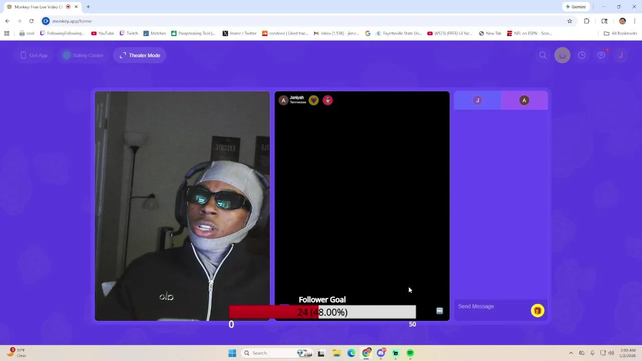Select the J tab in chat panel
The image size is (642, 361).
pos(477,100)
